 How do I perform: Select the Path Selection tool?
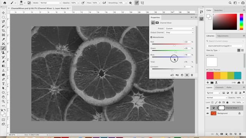pyautogui.click(x=3, y=88)
